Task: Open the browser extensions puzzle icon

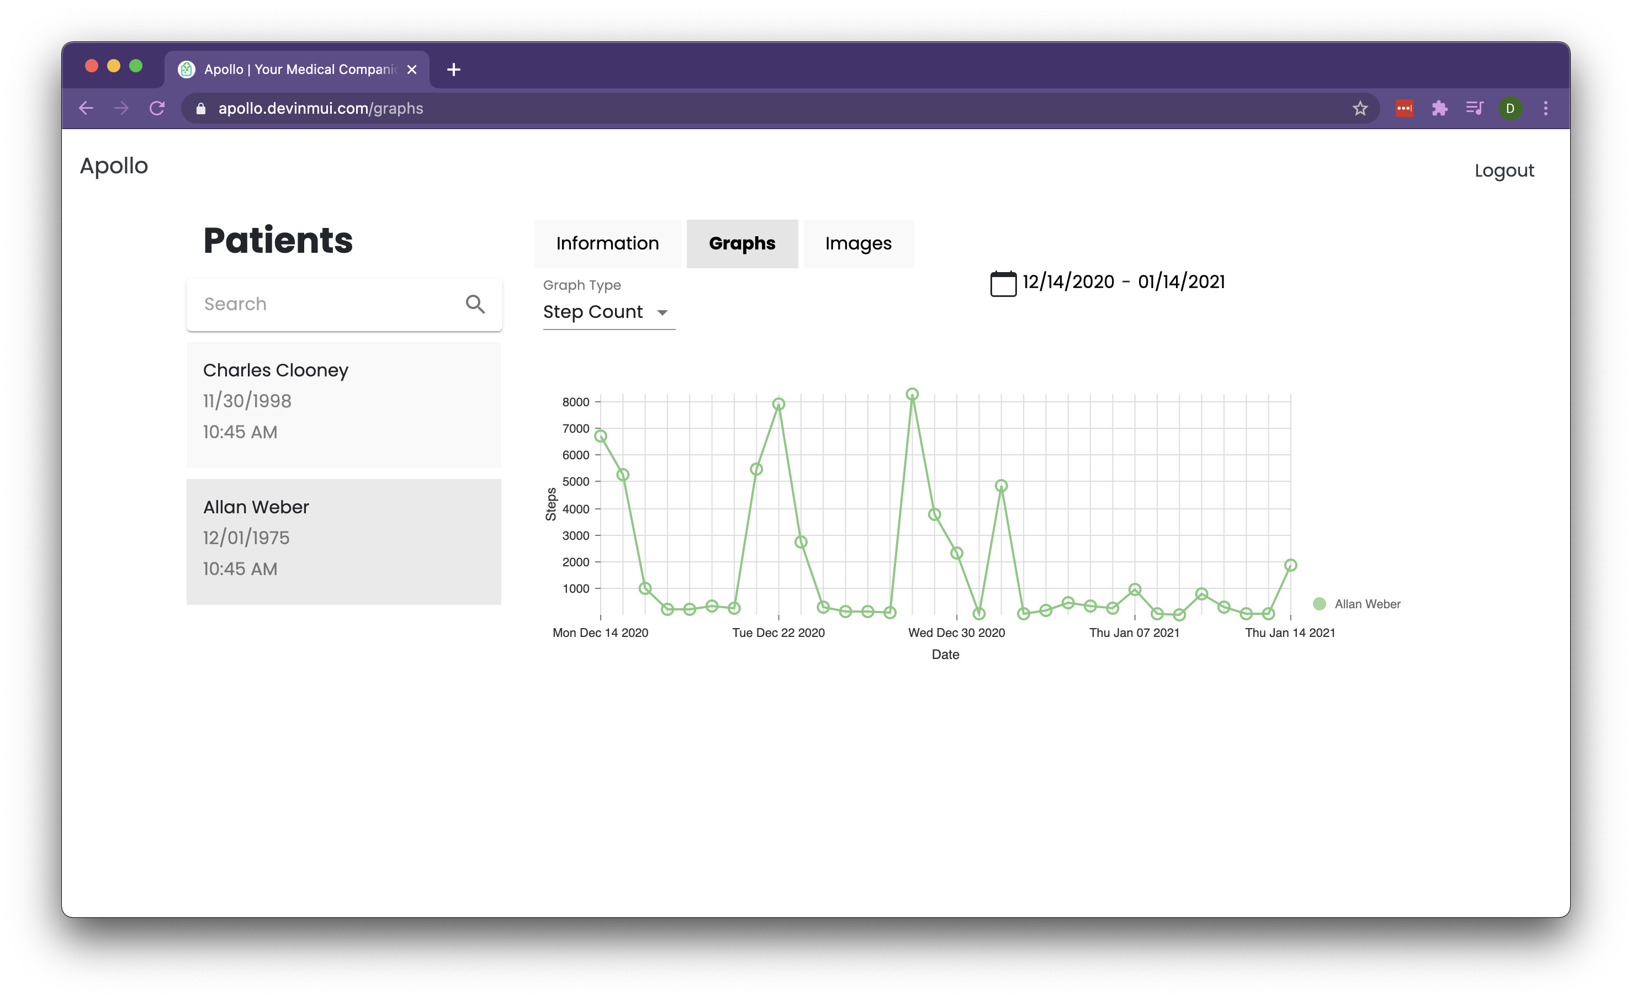Action: pyautogui.click(x=1439, y=108)
